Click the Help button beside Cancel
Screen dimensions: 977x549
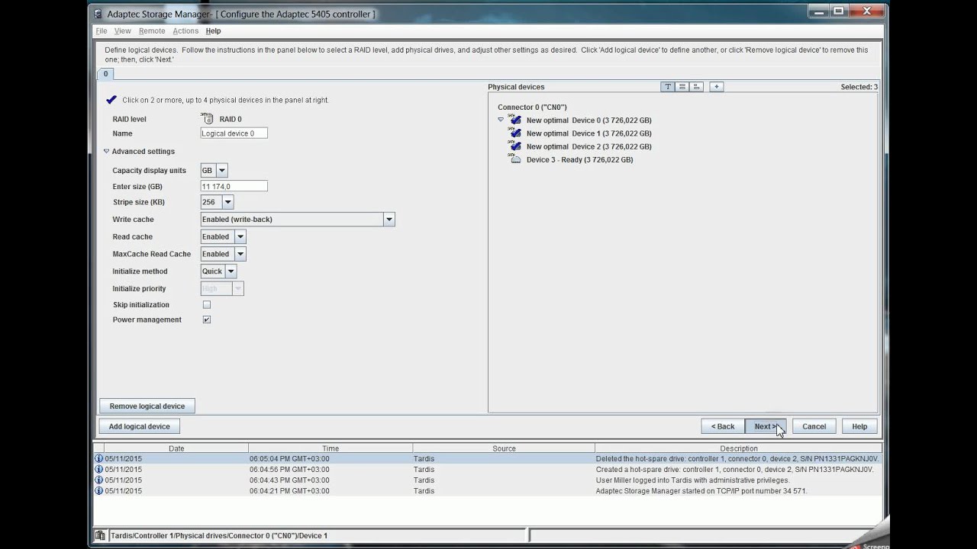[859, 426]
